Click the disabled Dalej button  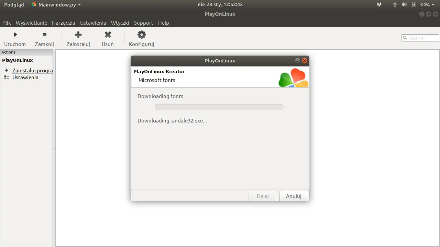(x=263, y=196)
